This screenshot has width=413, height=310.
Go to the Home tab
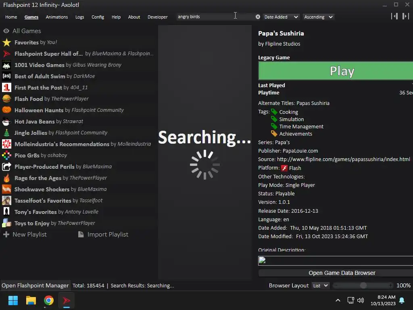(x=11, y=17)
